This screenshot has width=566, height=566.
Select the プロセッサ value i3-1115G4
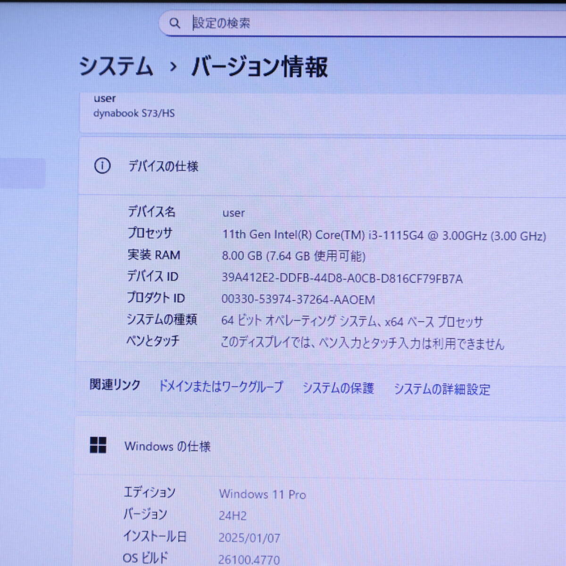(384, 235)
